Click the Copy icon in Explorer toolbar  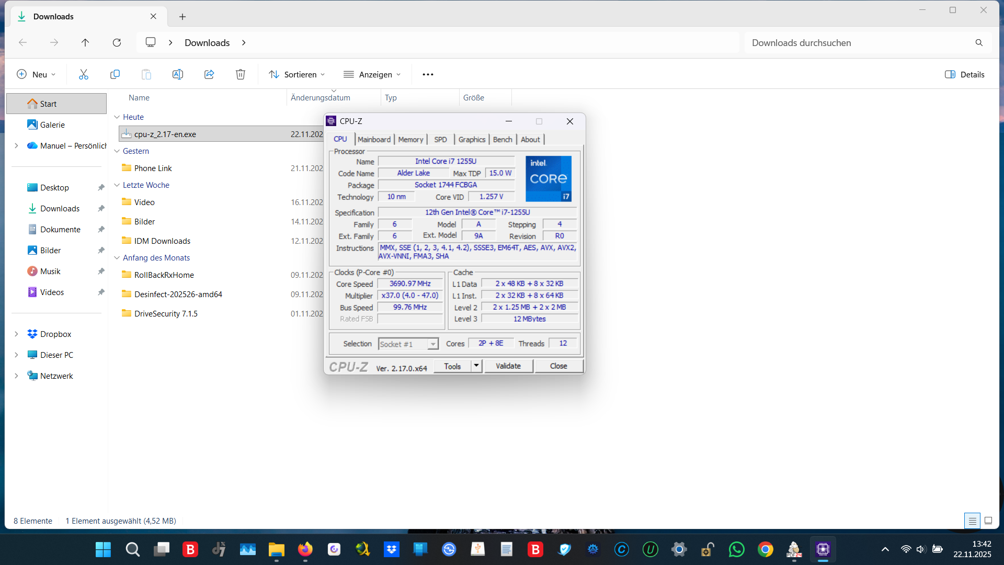point(115,74)
